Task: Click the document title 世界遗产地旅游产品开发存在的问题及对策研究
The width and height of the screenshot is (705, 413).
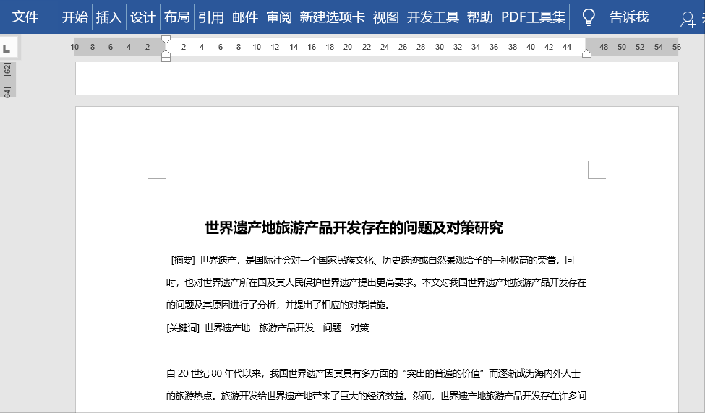Action: pyautogui.click(x=354, y=227)
